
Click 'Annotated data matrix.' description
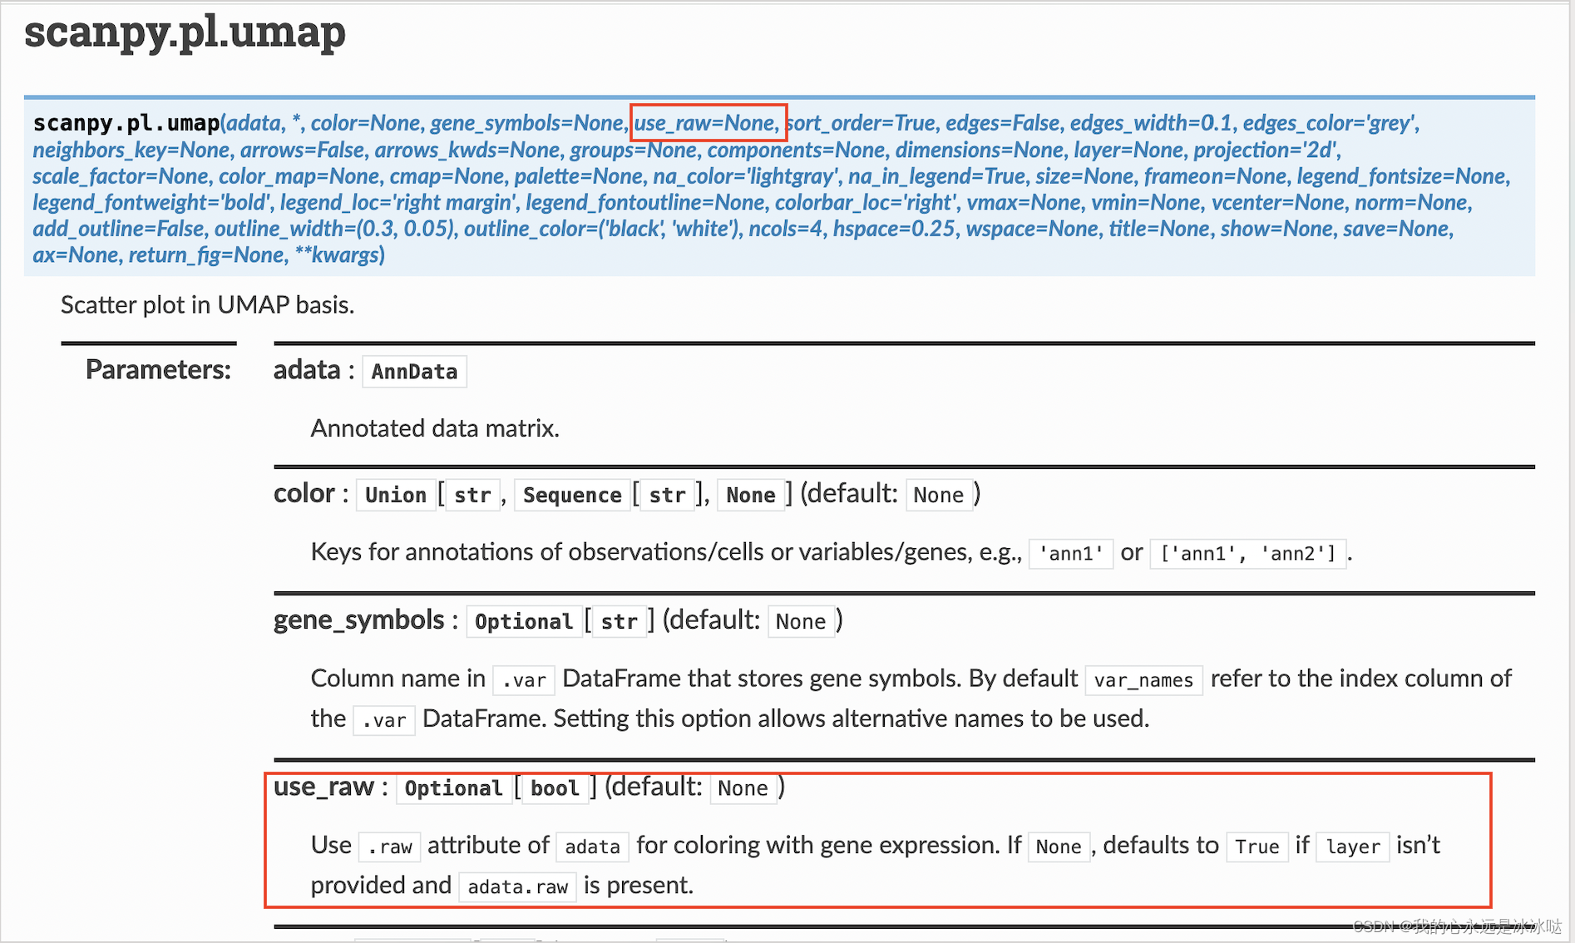click(x=435, y=428)
